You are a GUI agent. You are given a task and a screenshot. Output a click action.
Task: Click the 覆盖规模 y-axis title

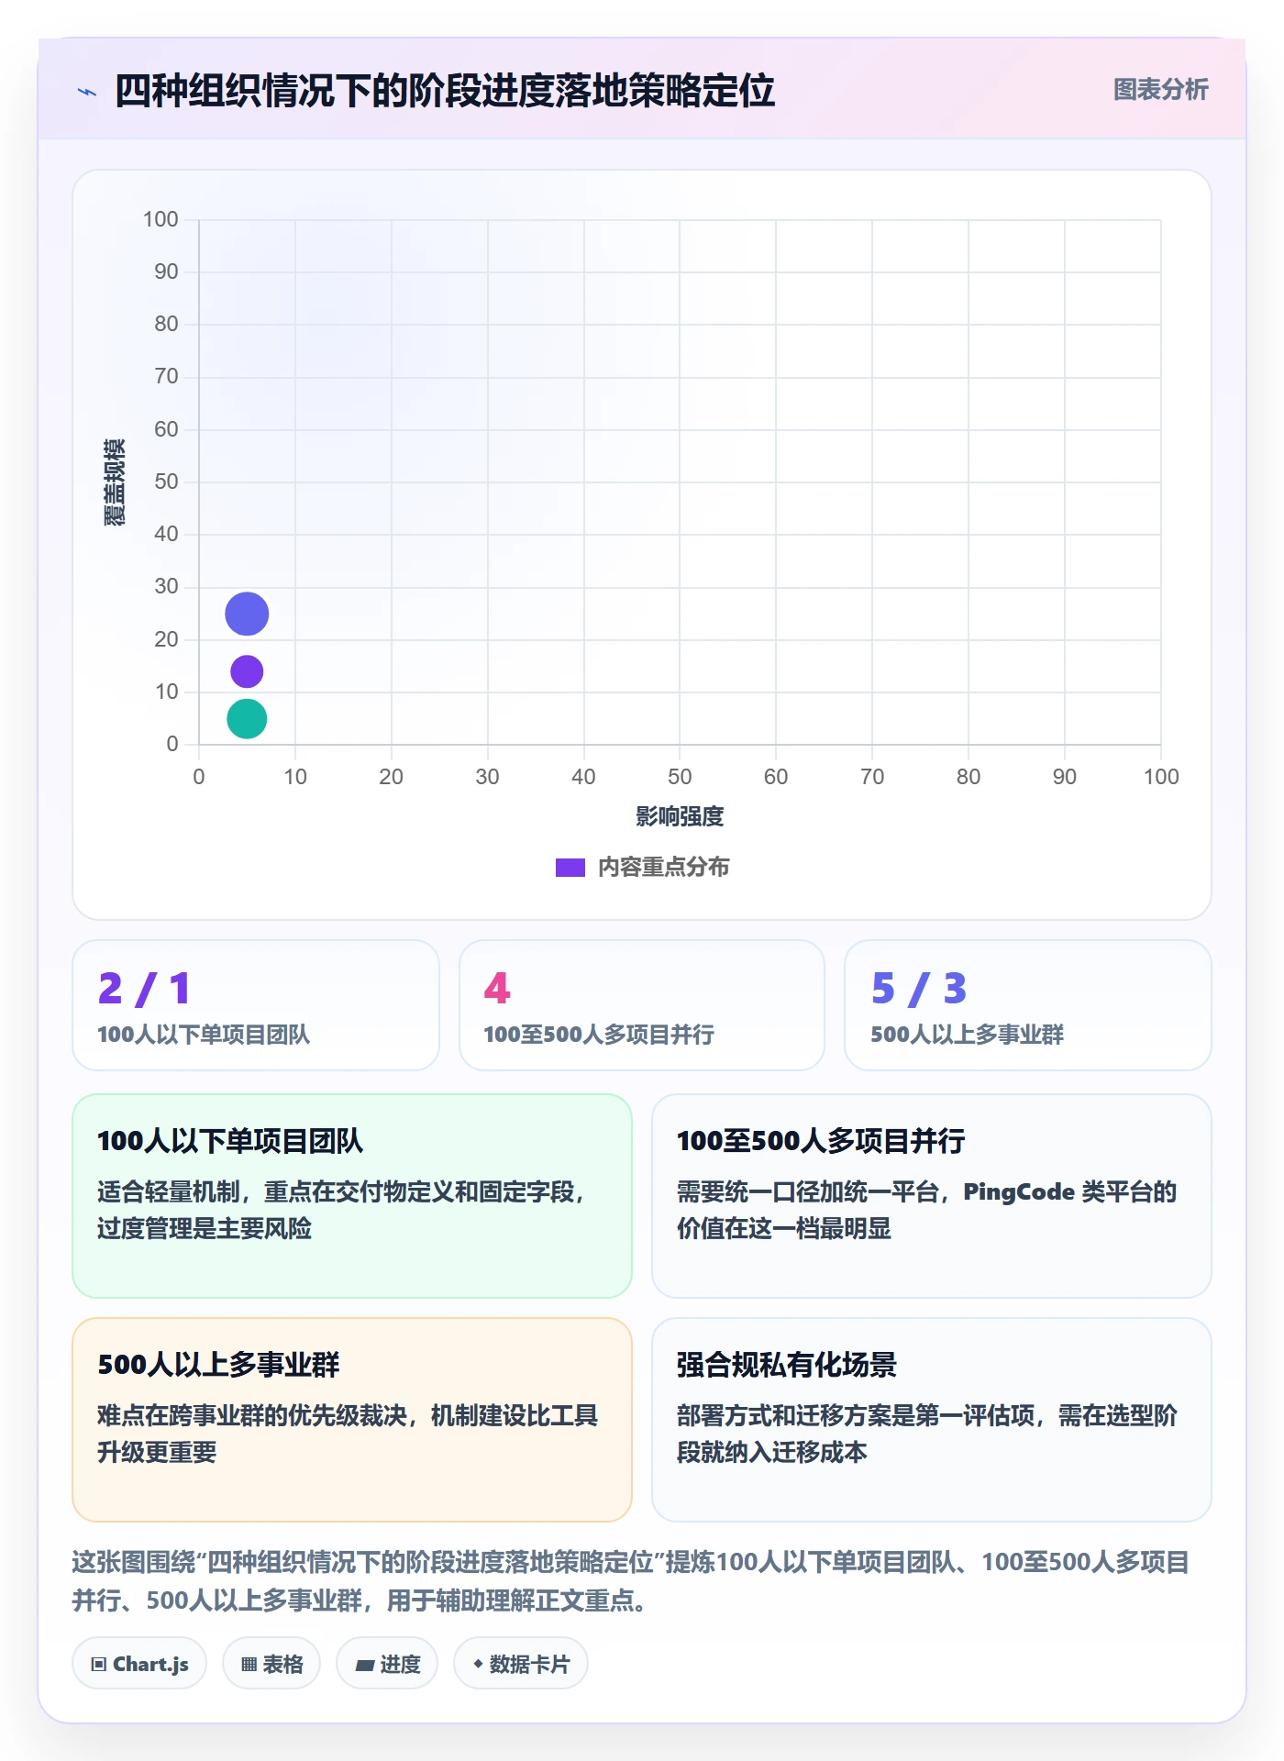115,482
